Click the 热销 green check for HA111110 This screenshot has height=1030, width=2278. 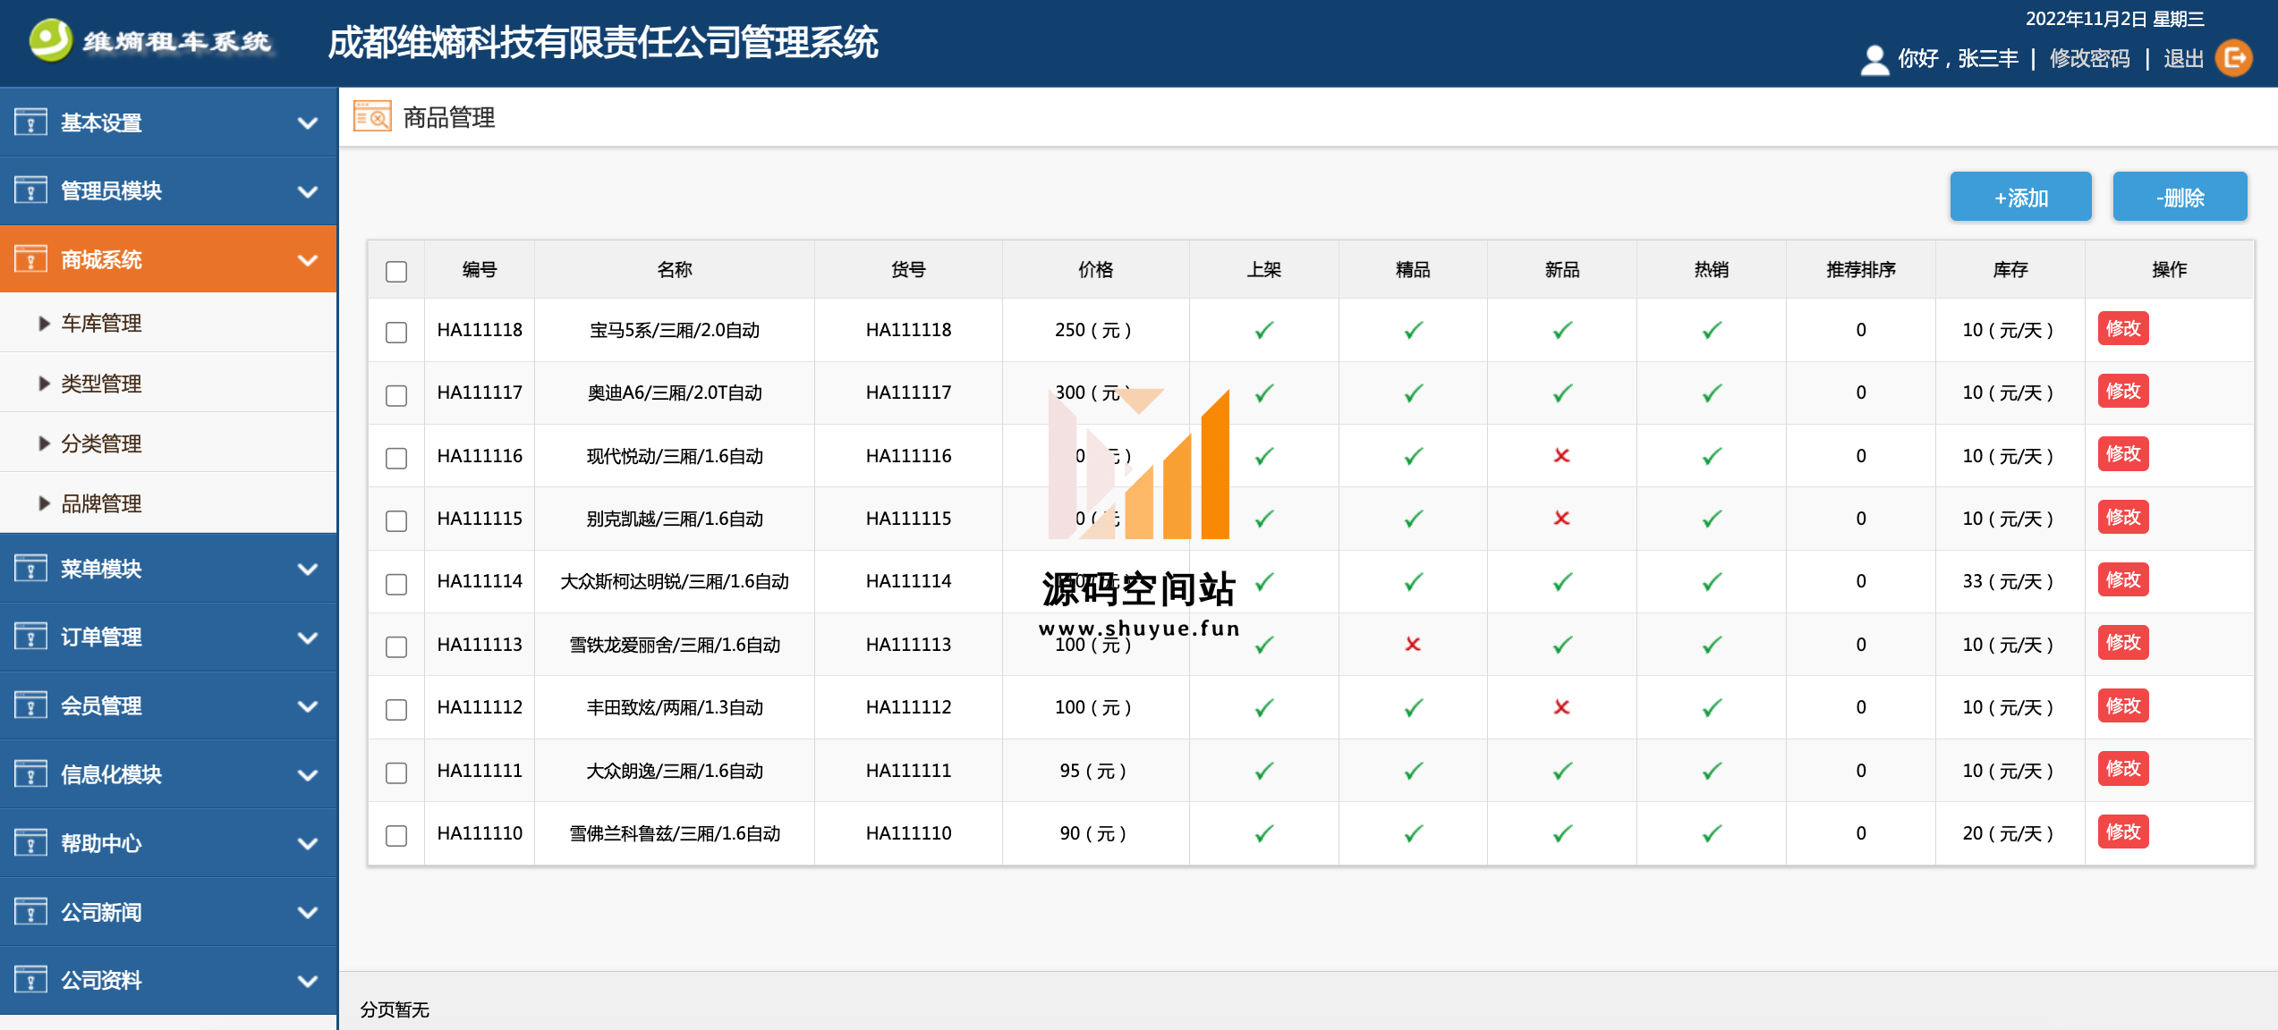pos(1712,833)
